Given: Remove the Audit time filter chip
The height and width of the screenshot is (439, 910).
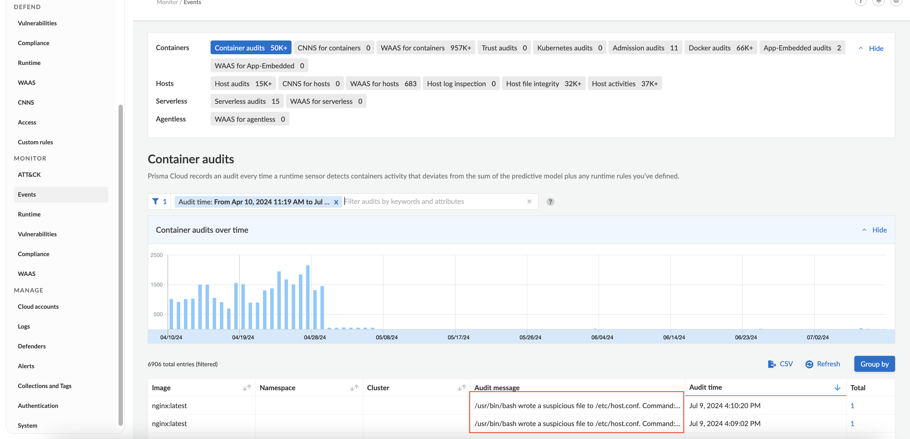Looking at the screenshot, I should (336, 202).
